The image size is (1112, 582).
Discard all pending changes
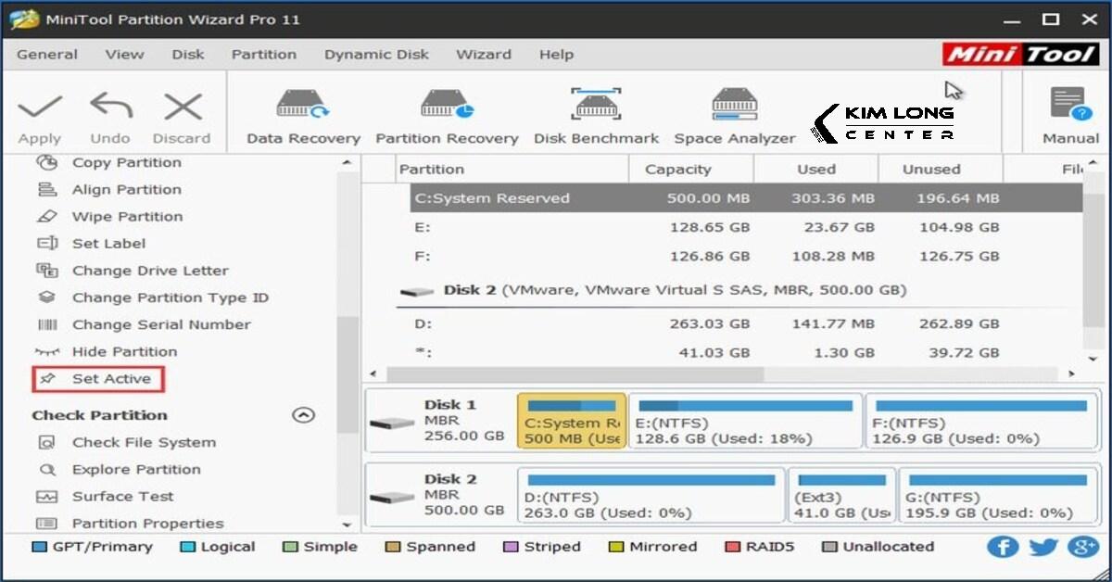tap(182, 113)
